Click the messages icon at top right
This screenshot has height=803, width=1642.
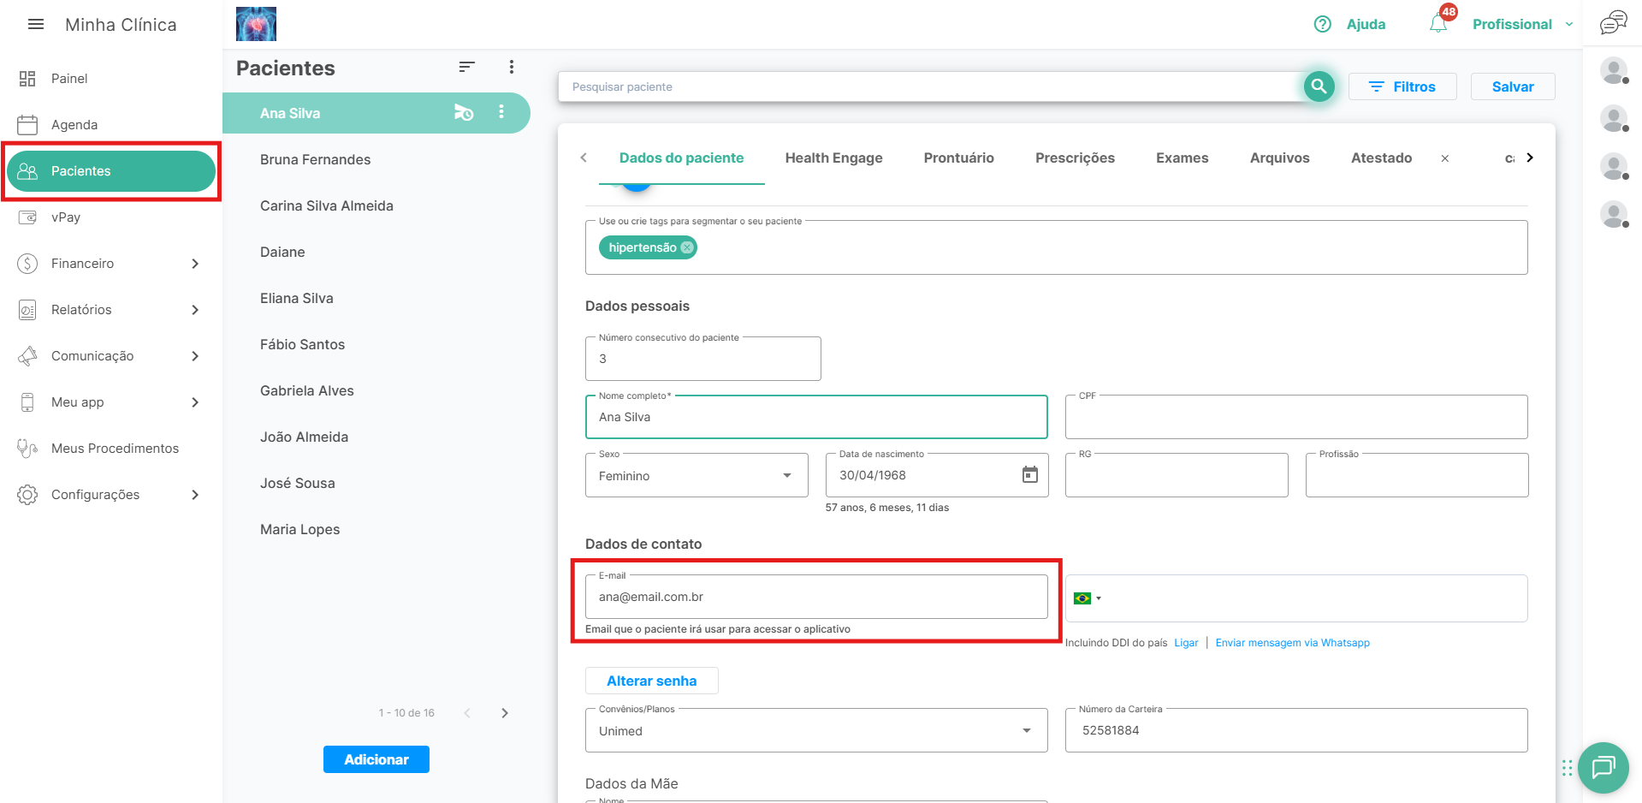click(x=1613, y=23)
